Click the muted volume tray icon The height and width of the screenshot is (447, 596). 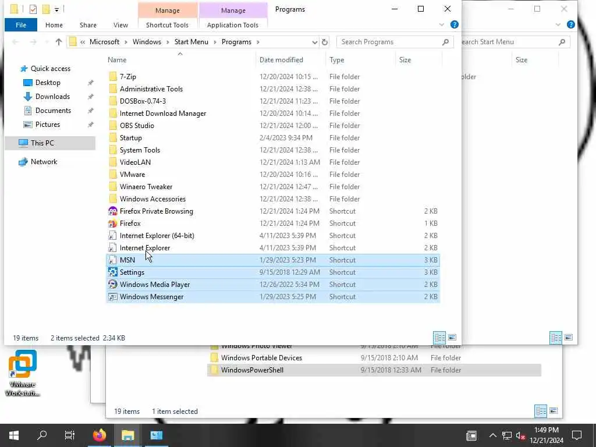click(x=520, y=435)
